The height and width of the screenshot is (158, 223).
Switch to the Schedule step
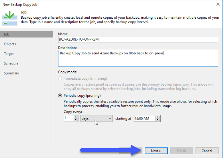[11, 63]
